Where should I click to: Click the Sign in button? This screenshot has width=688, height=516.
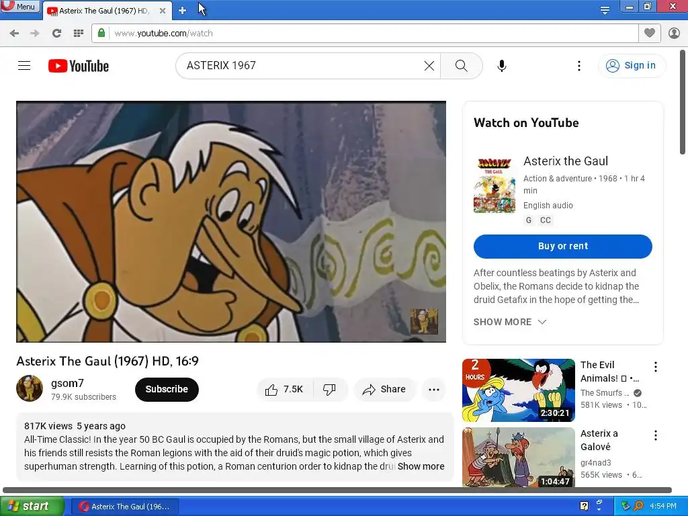[x=632, y=65]
